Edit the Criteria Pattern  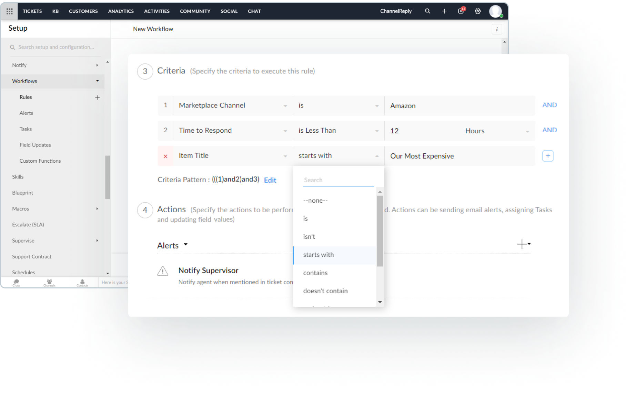tap(270, 180)
